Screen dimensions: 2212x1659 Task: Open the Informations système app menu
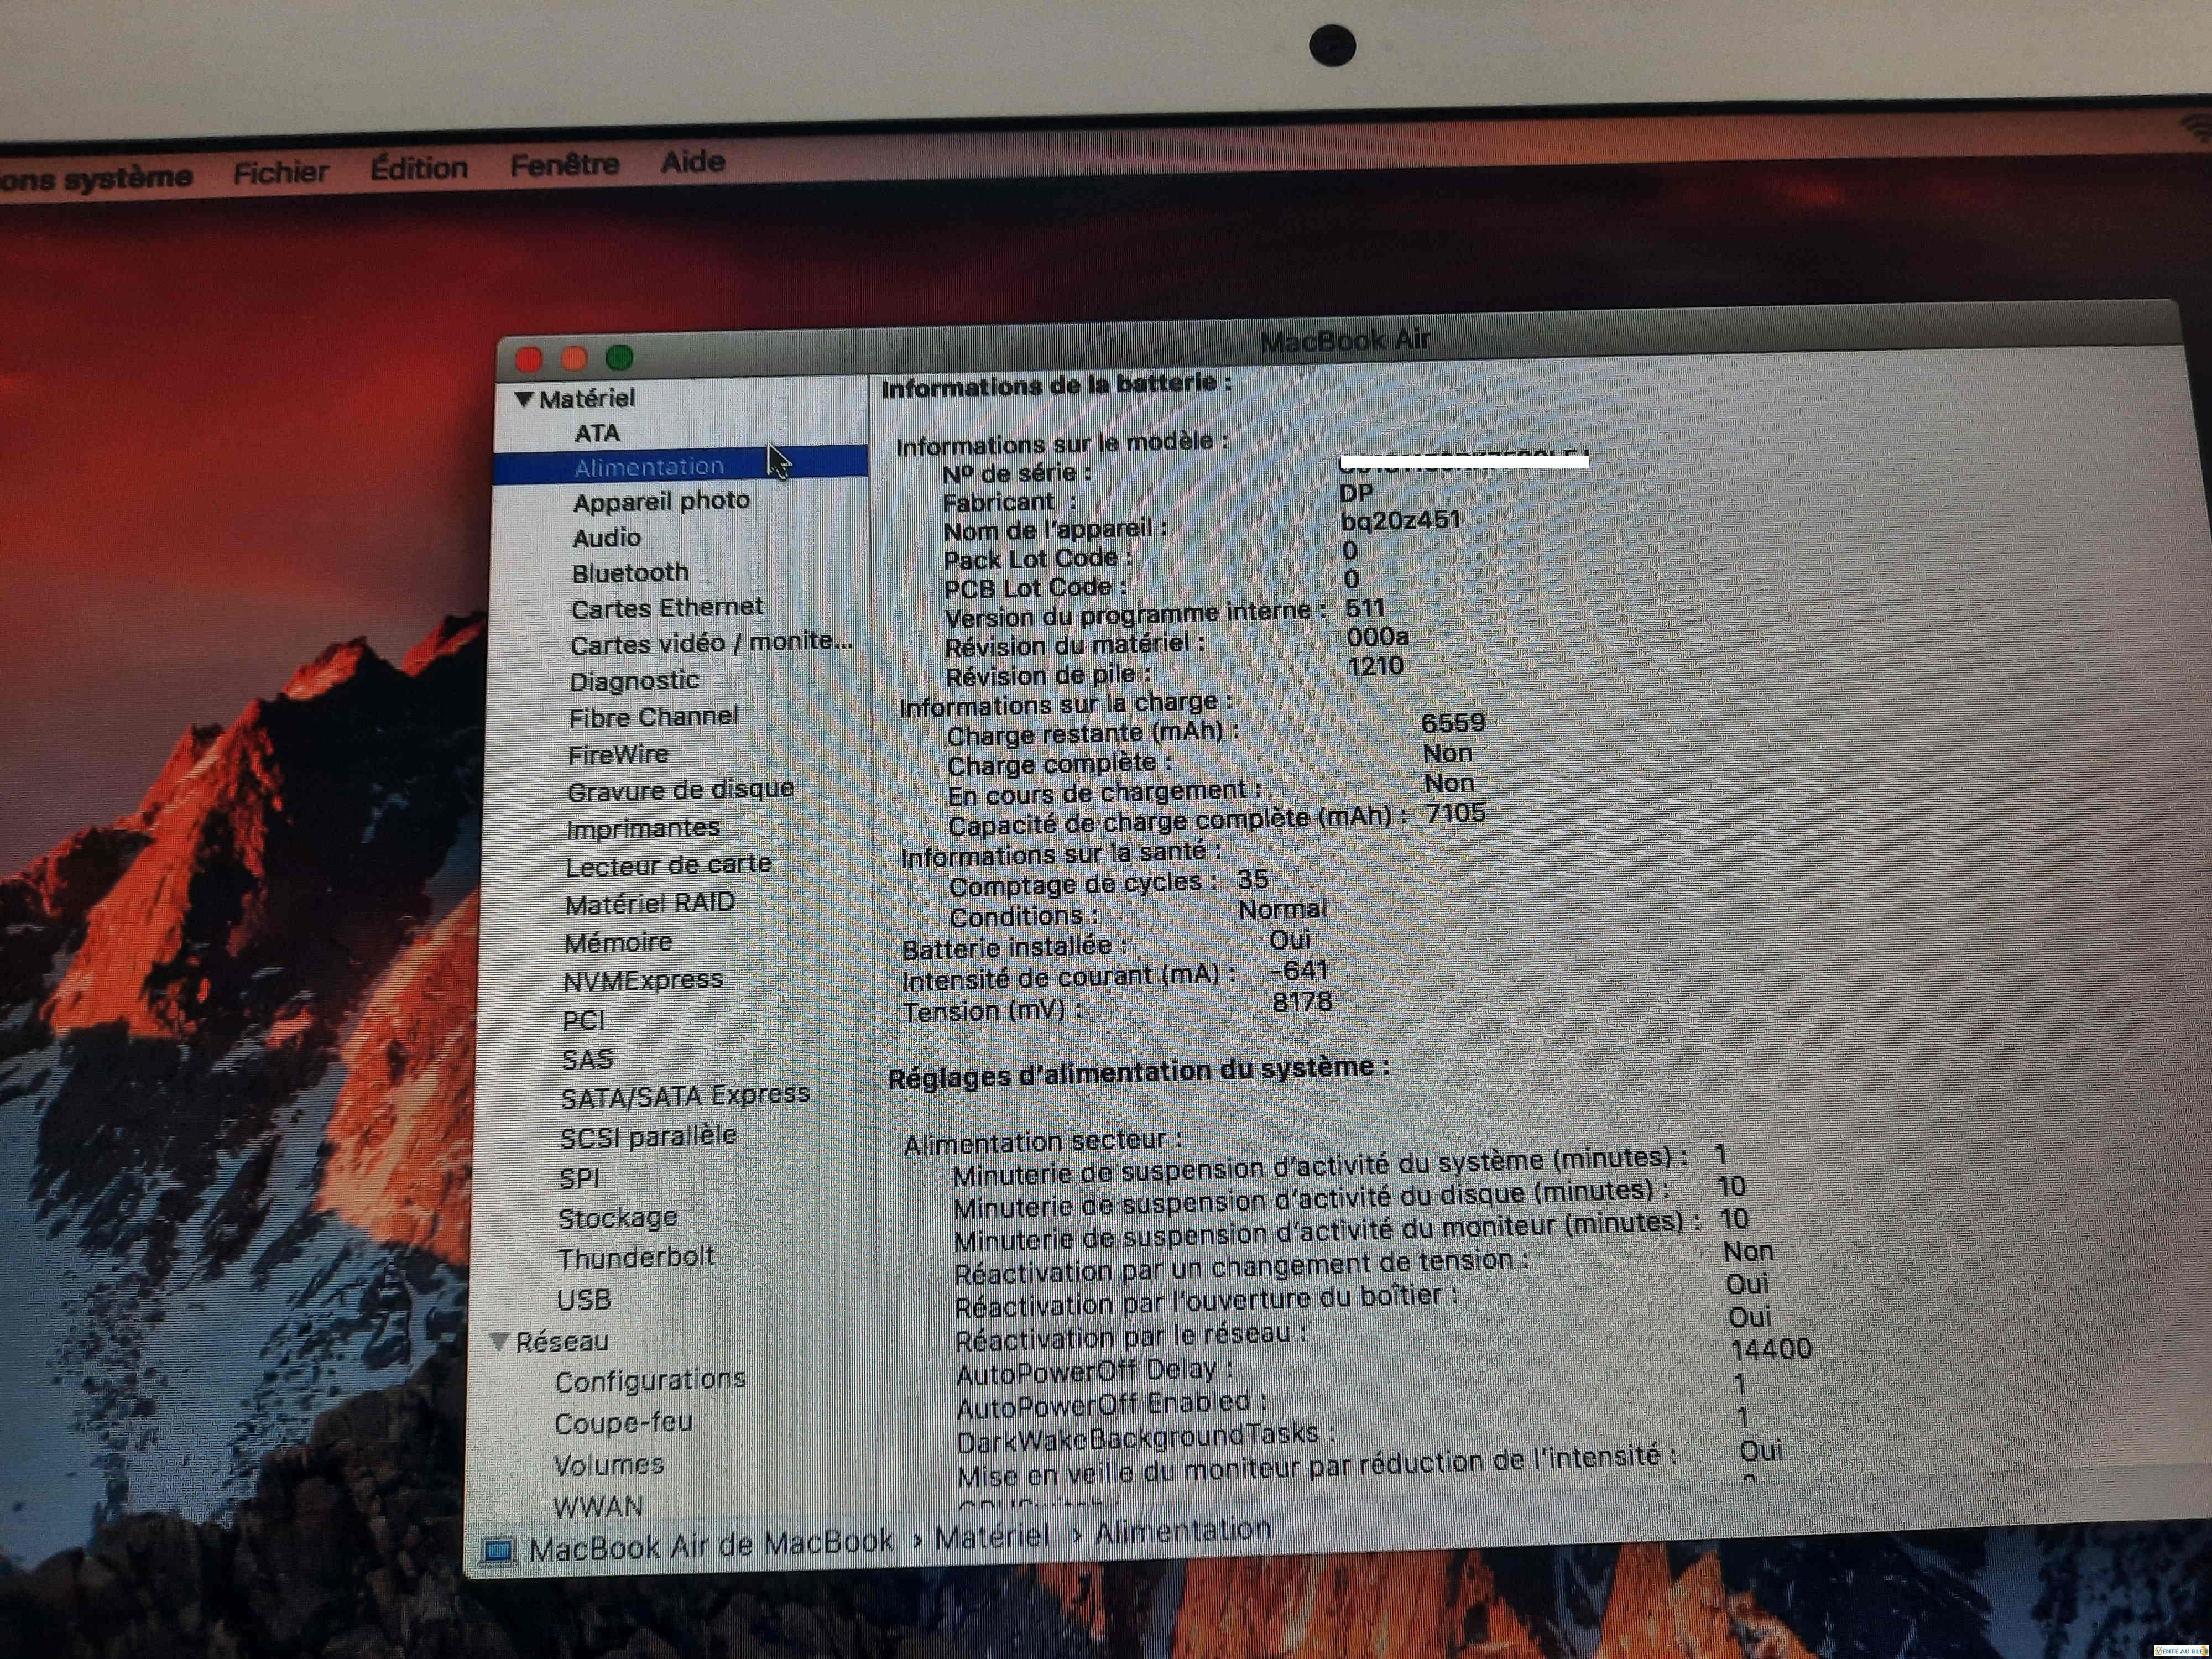pyautogui.click(x=96, y=178)
